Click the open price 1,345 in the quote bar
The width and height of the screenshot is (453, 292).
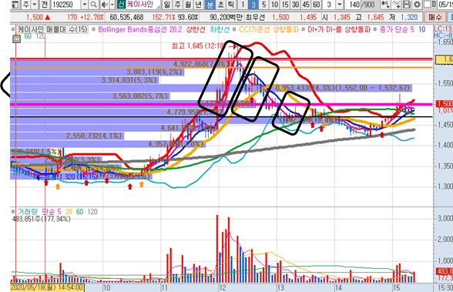(x=342, y=17)
